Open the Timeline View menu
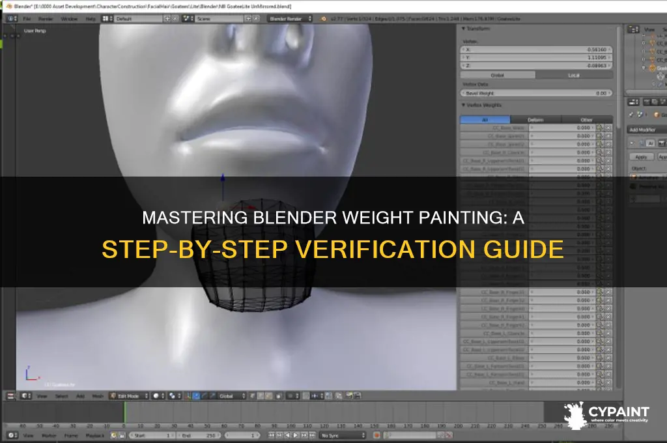 [28, 436]
